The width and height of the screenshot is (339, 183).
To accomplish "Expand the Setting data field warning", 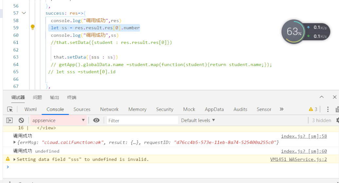I will (14, 159).
